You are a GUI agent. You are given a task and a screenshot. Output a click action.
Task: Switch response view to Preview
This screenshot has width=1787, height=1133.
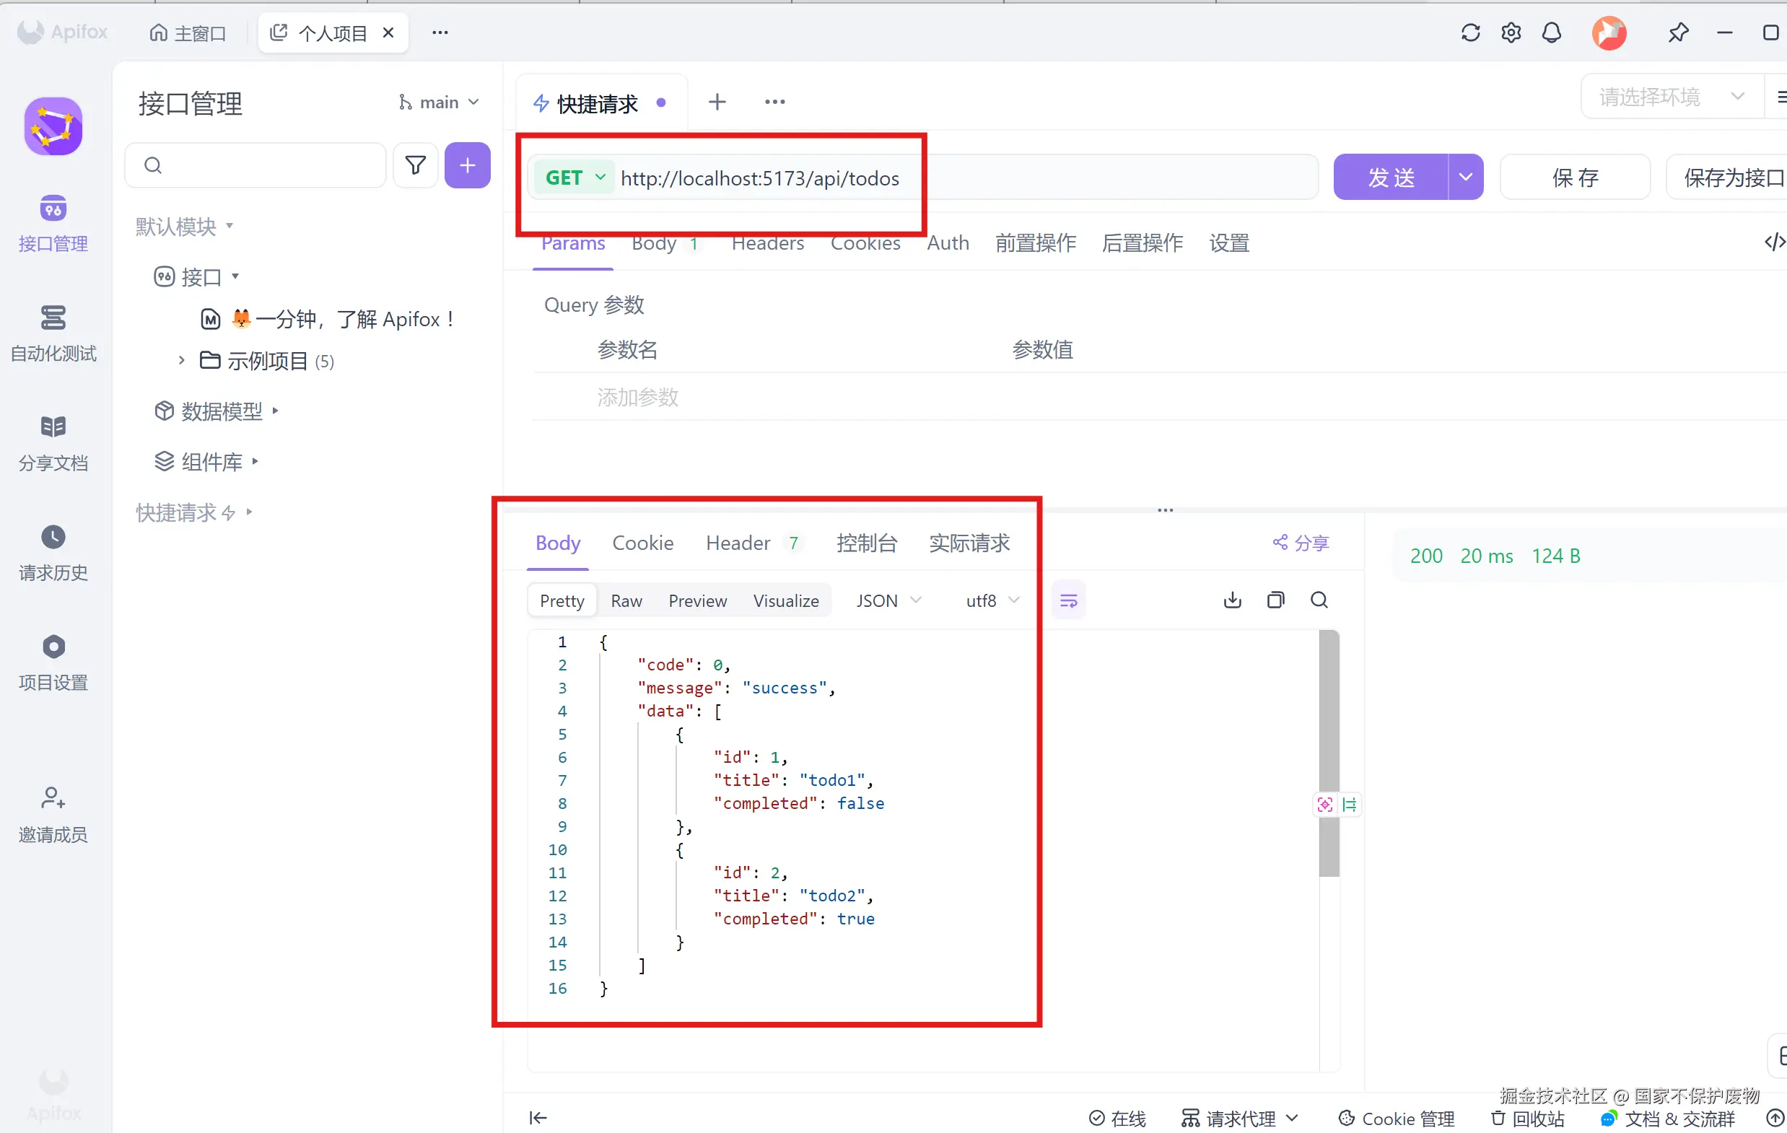tap(697, 600)
